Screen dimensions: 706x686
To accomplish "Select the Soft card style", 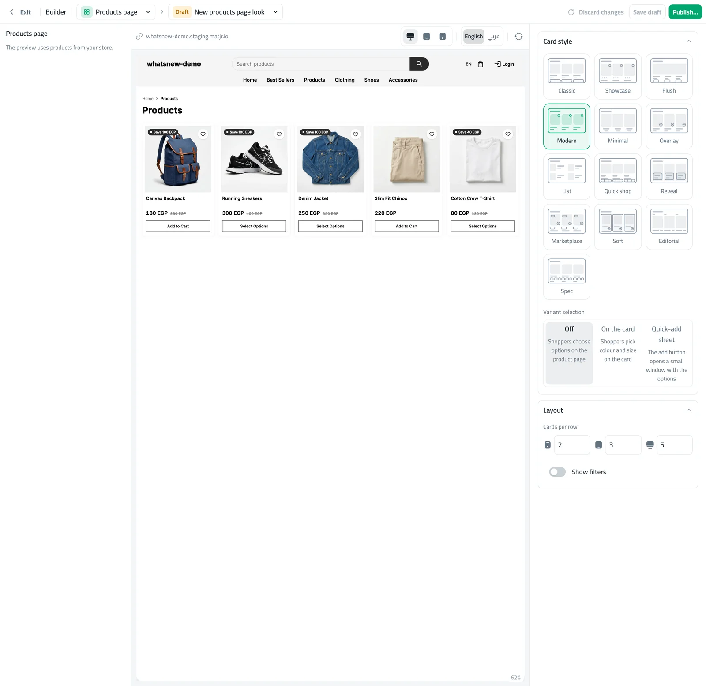I will pos(618,227).
